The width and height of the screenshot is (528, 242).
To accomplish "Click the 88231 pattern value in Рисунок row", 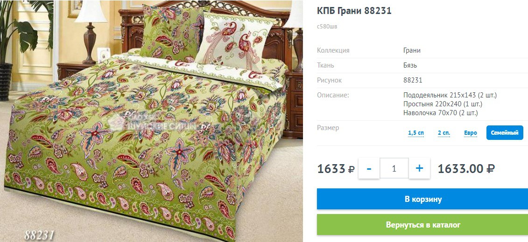I will point(413,80).
